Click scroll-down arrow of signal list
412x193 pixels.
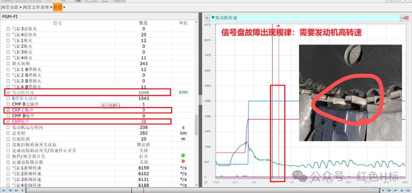pyautogui.click(x=196, y=185)
